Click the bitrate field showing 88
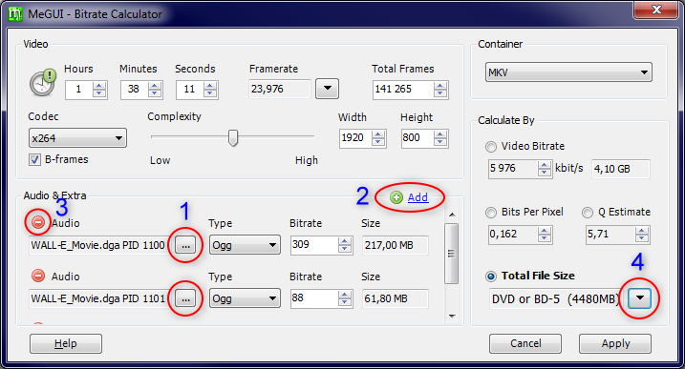 click(x=314, y=298)
